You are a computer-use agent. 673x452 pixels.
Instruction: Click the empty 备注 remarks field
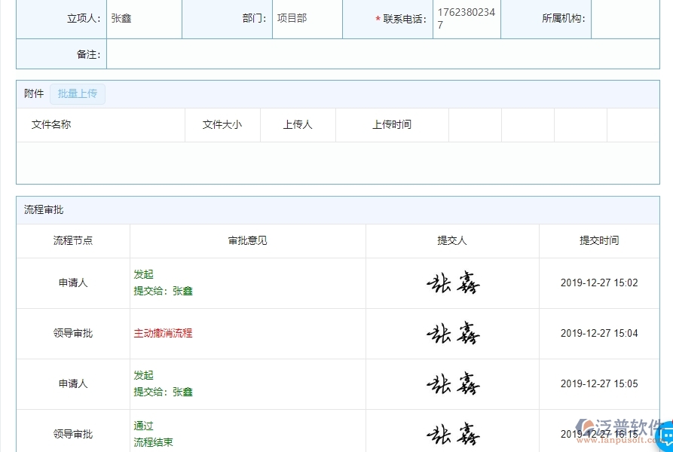click(301, 53)
